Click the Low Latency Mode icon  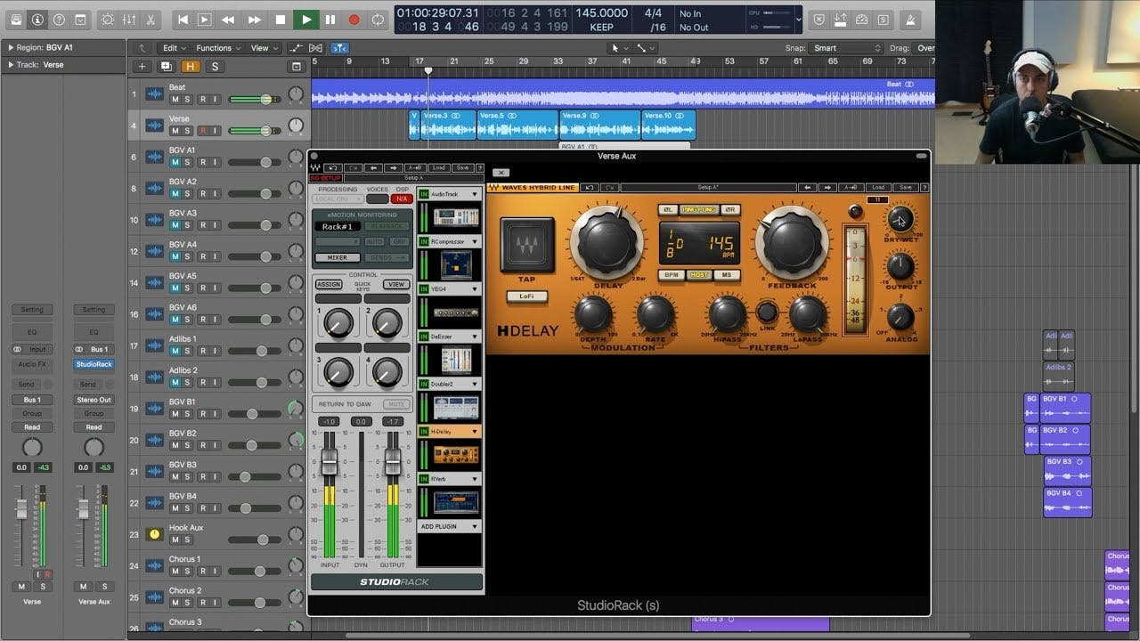[x=840, y=19]
